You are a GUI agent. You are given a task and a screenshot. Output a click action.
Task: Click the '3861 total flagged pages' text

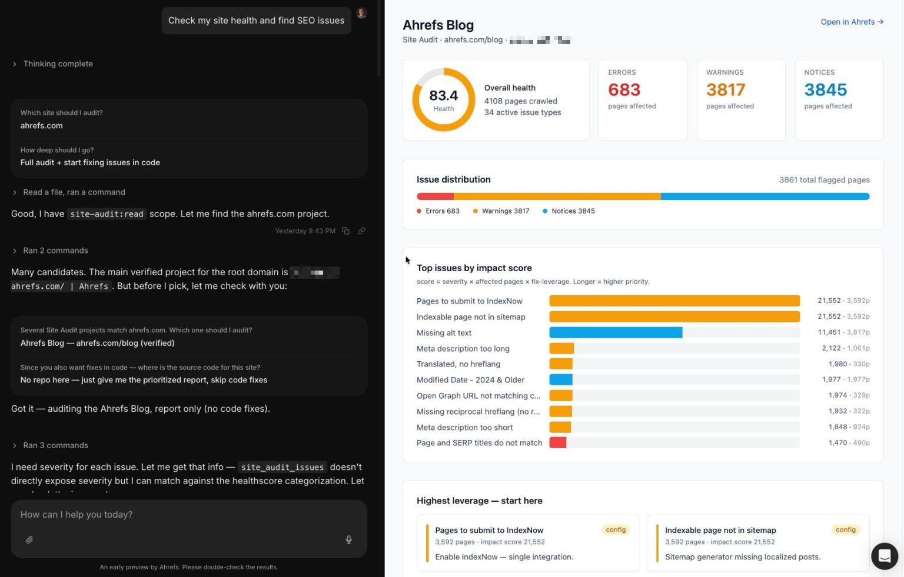825,180
